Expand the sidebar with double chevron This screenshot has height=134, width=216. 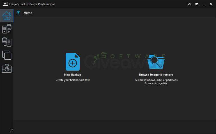12,130
